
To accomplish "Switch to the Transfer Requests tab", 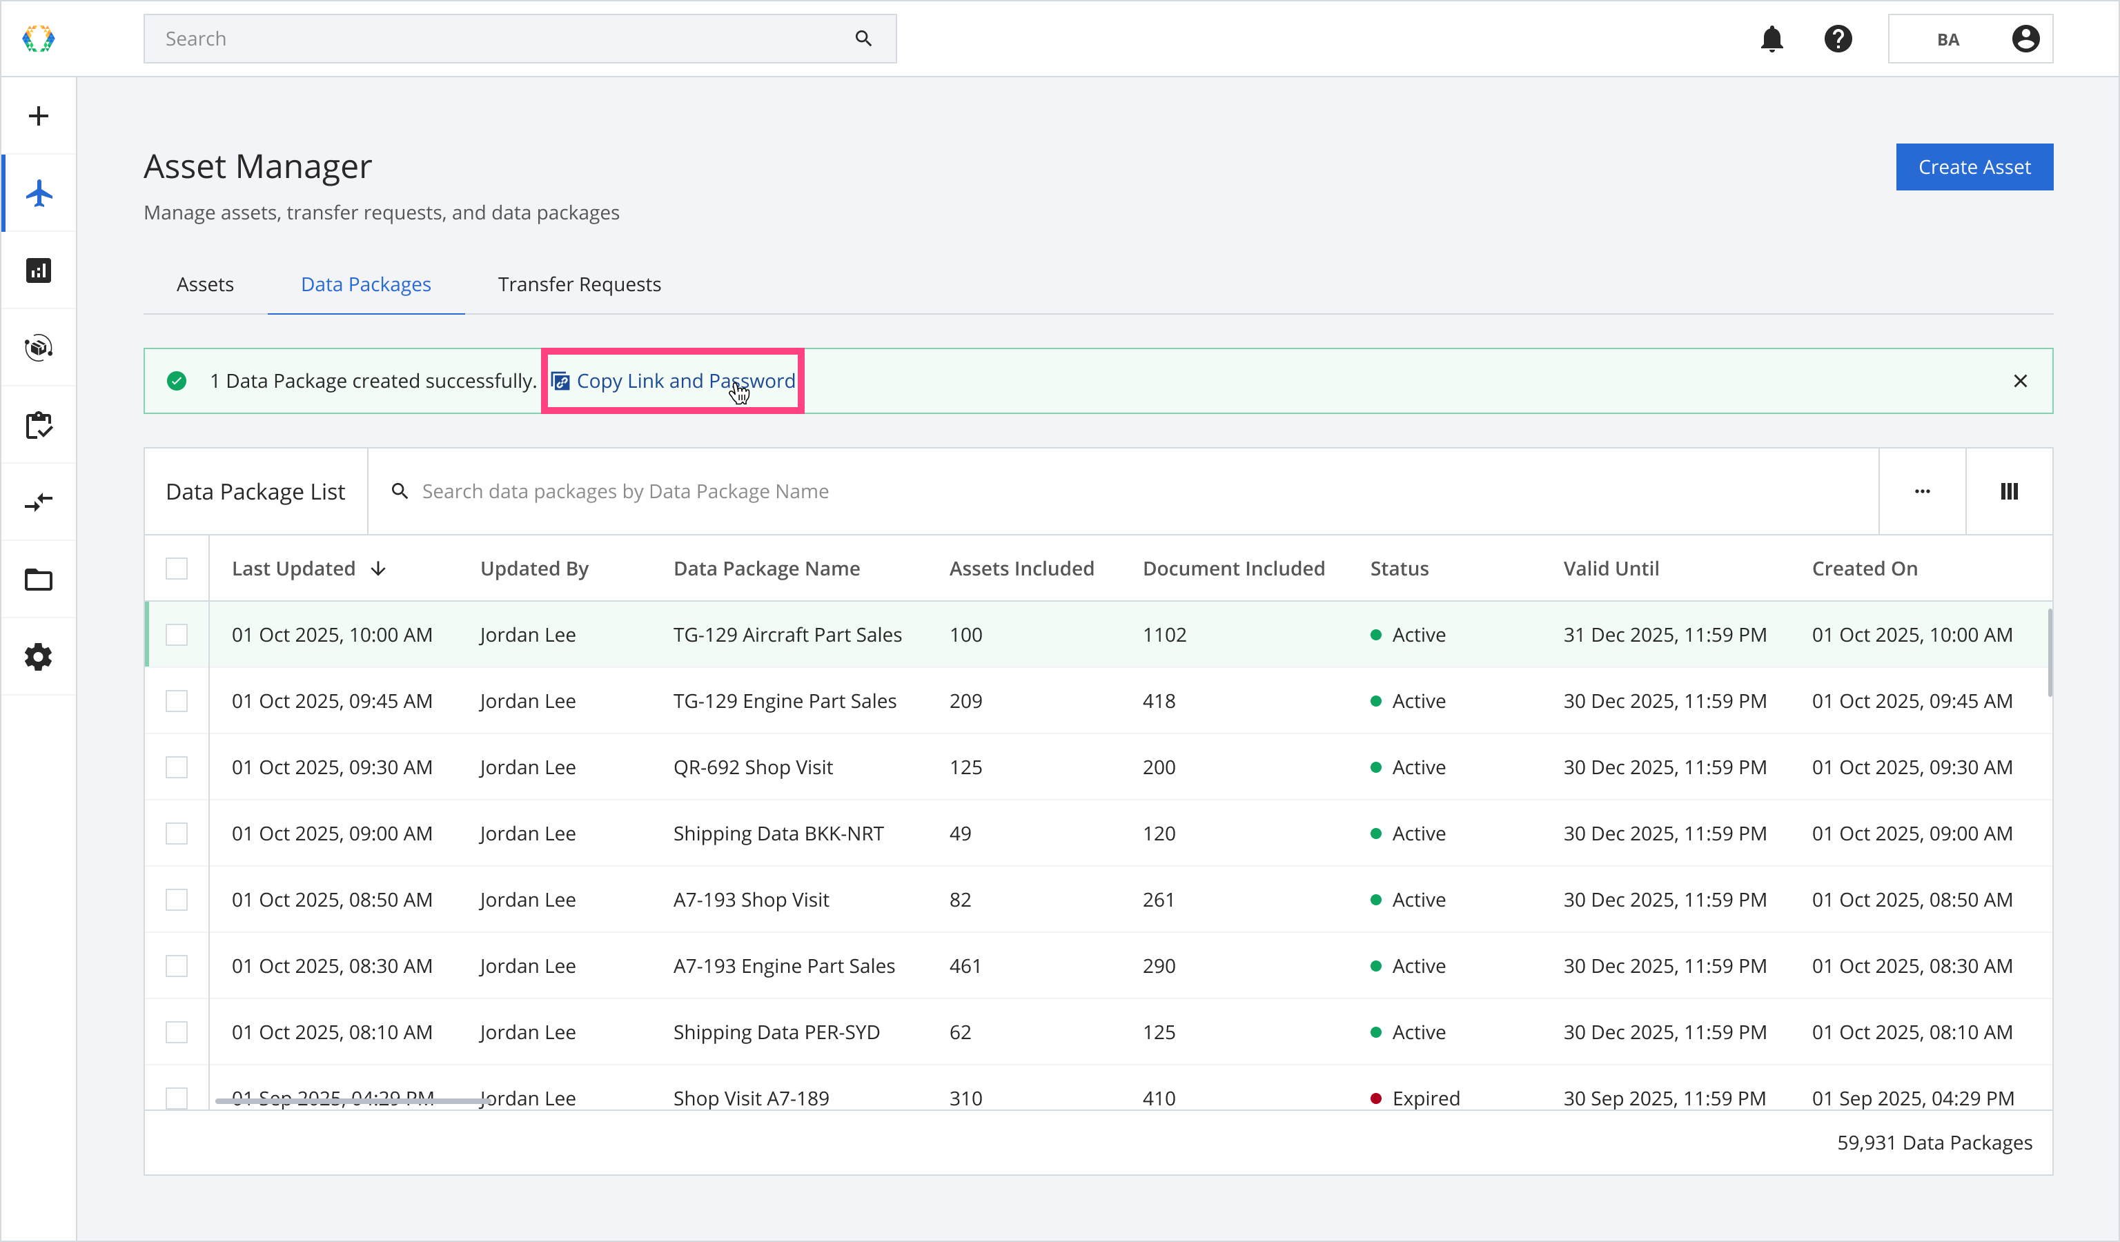I will point(579,284).
